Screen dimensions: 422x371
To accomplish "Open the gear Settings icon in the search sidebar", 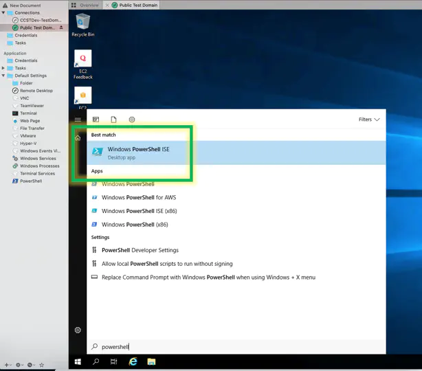I will 78,330.
